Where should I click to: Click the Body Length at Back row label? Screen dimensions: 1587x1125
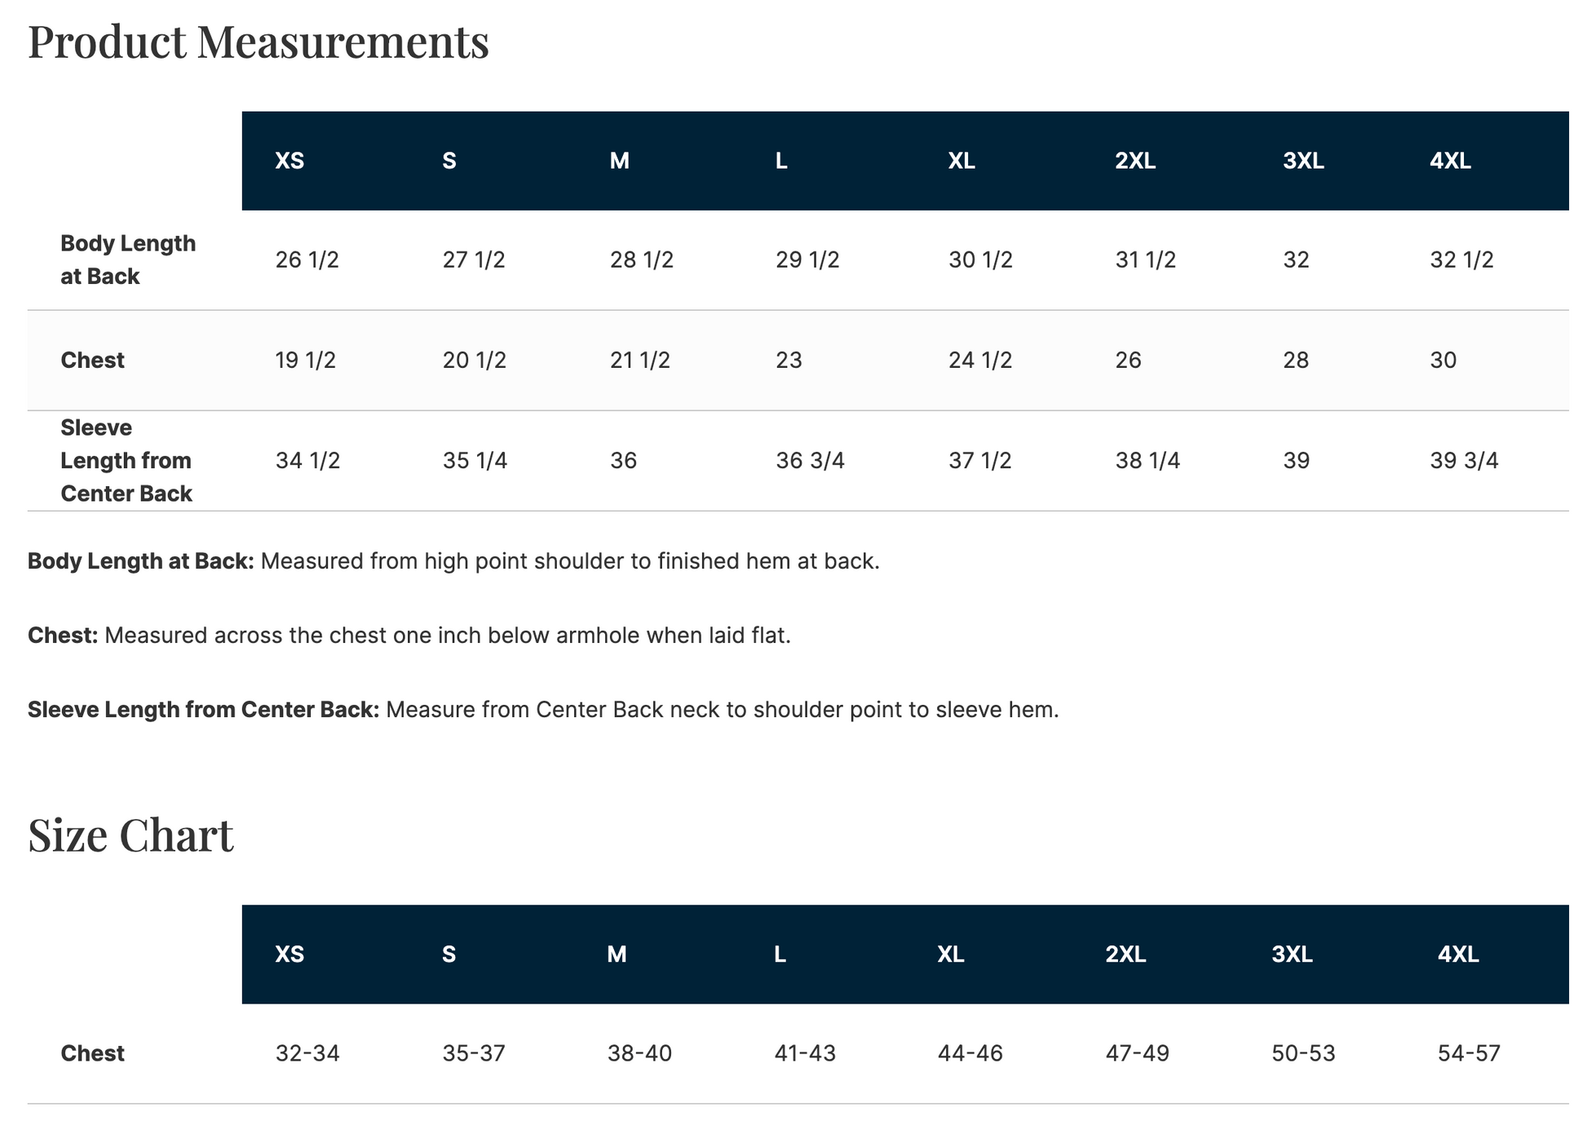128,260
